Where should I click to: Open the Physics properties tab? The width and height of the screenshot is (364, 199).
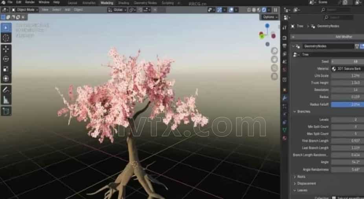[x=285, y=114]
